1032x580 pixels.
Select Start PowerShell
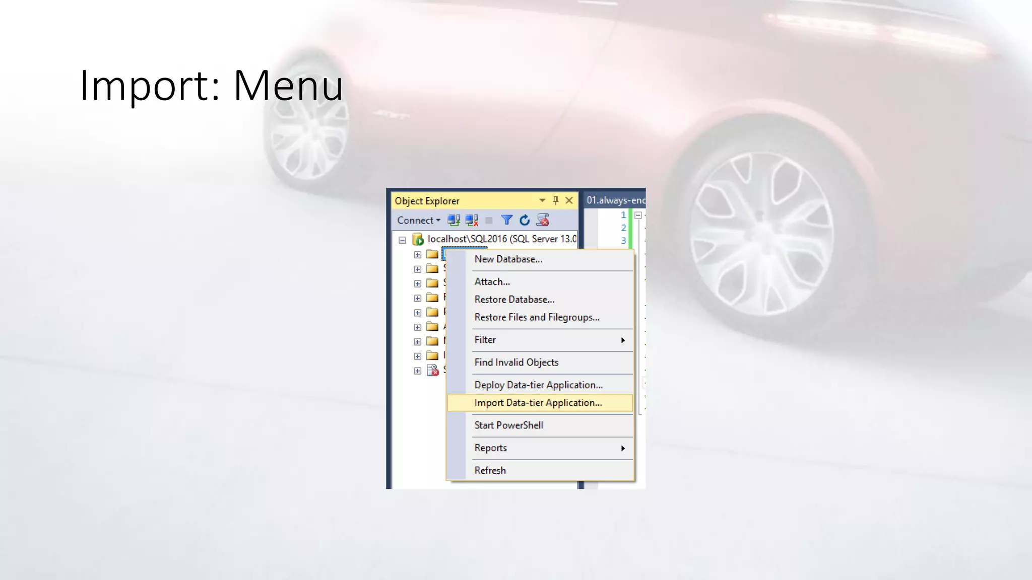pyautogui.click(x=540, y=425)
